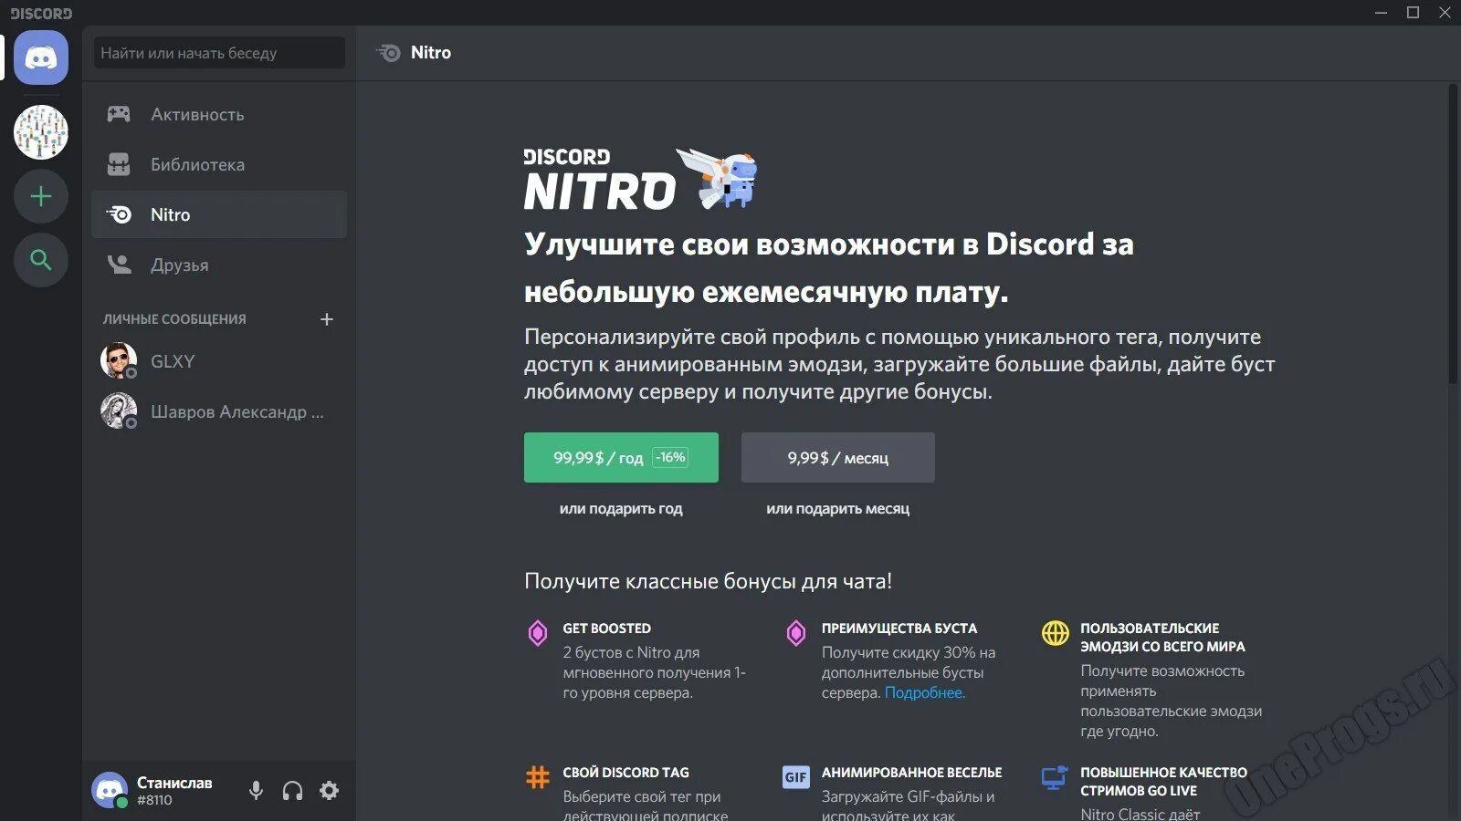The height and width of the screenshot is (821, 1461).
Task: Click ЛИЧНЫЕ СООБЩЕНИЯ header text
Action: (174, 319)
